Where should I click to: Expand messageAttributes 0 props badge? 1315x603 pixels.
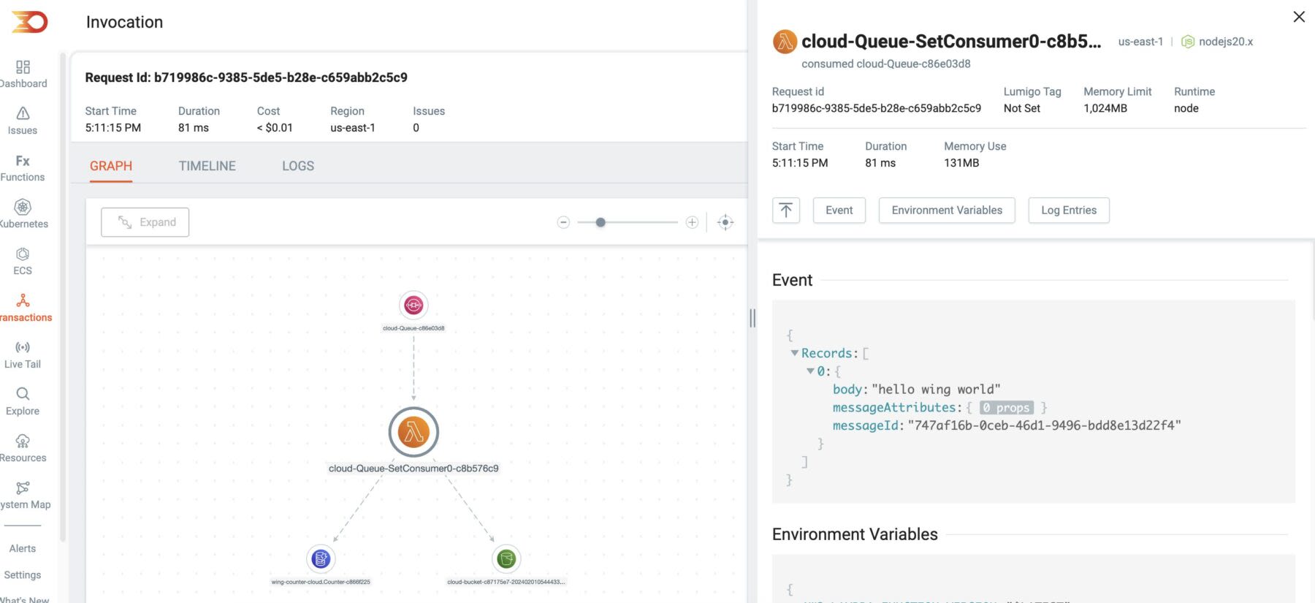tap(1006, 408)
